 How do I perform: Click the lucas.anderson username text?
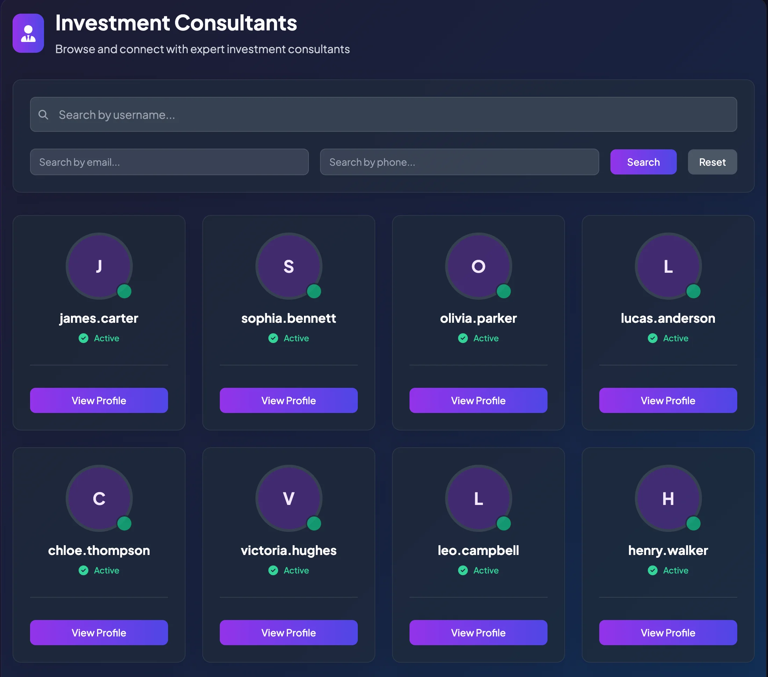(668, 318)
